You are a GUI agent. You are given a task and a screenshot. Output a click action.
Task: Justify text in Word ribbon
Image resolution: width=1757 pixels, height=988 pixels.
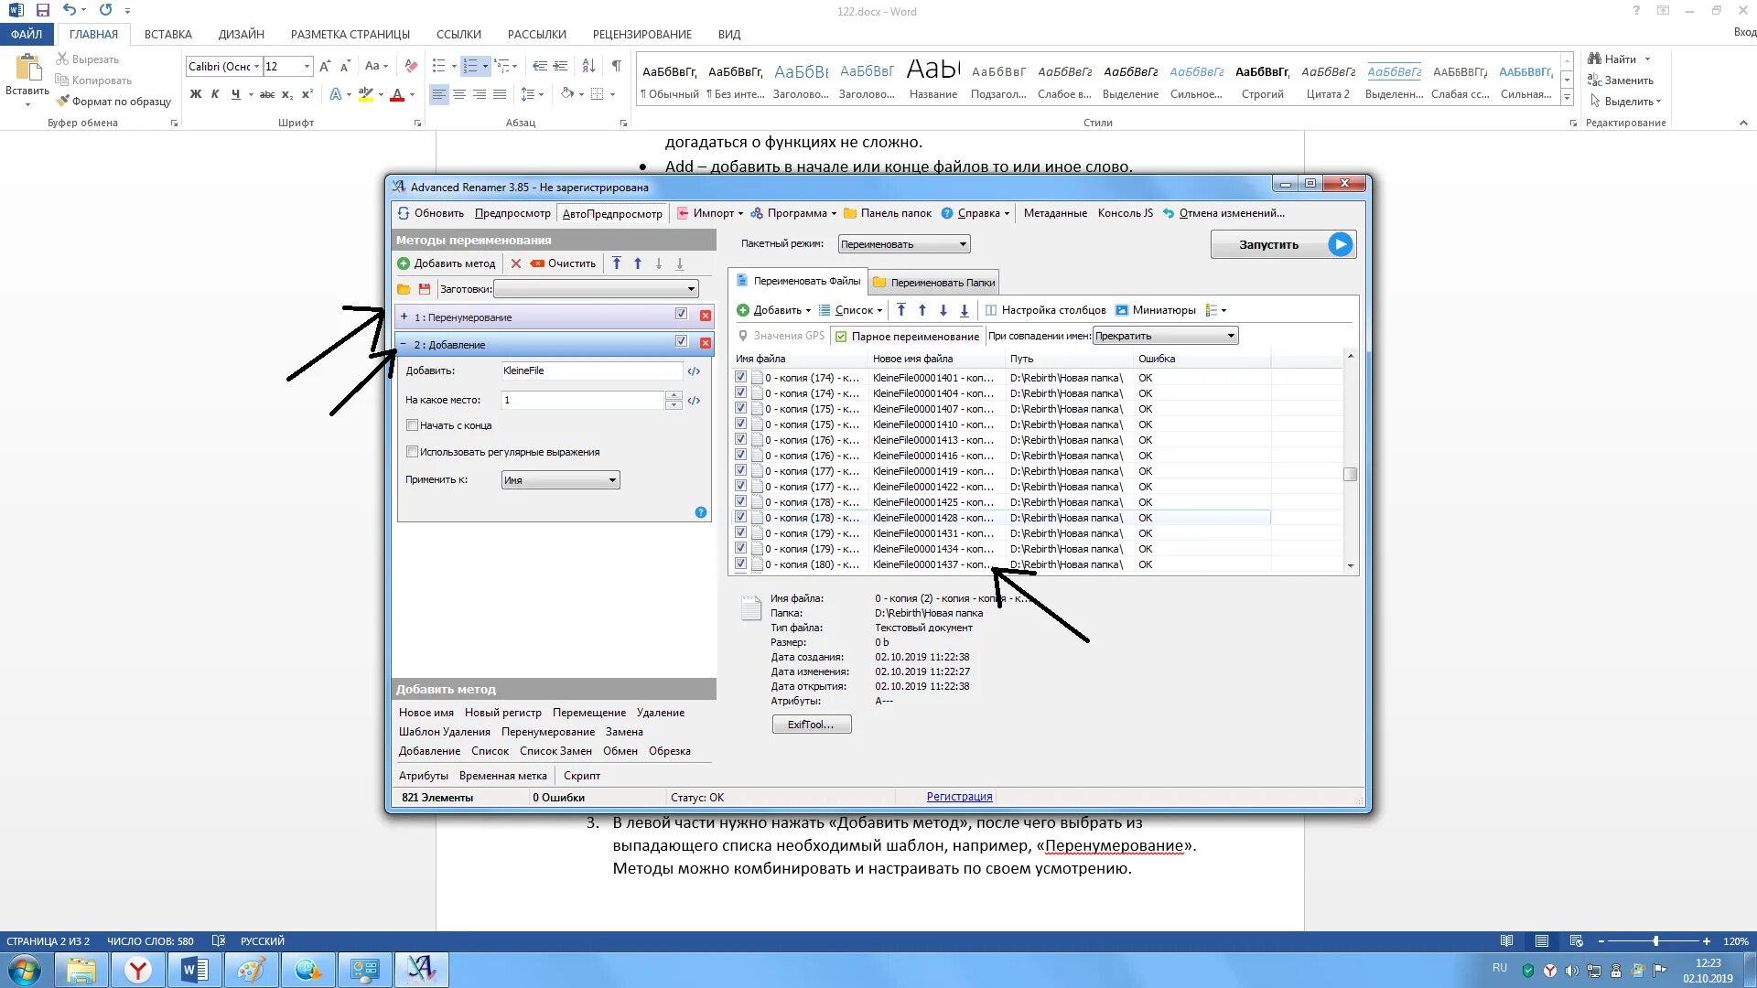500,94
